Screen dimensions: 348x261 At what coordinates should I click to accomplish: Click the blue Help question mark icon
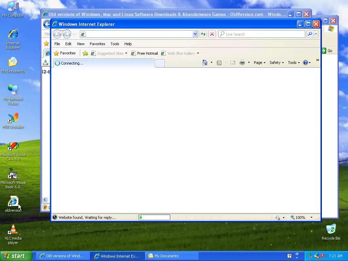pos(306,63)
